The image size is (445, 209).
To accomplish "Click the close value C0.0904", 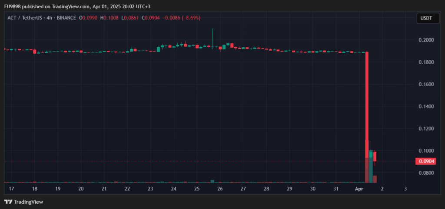I will 150,18.
